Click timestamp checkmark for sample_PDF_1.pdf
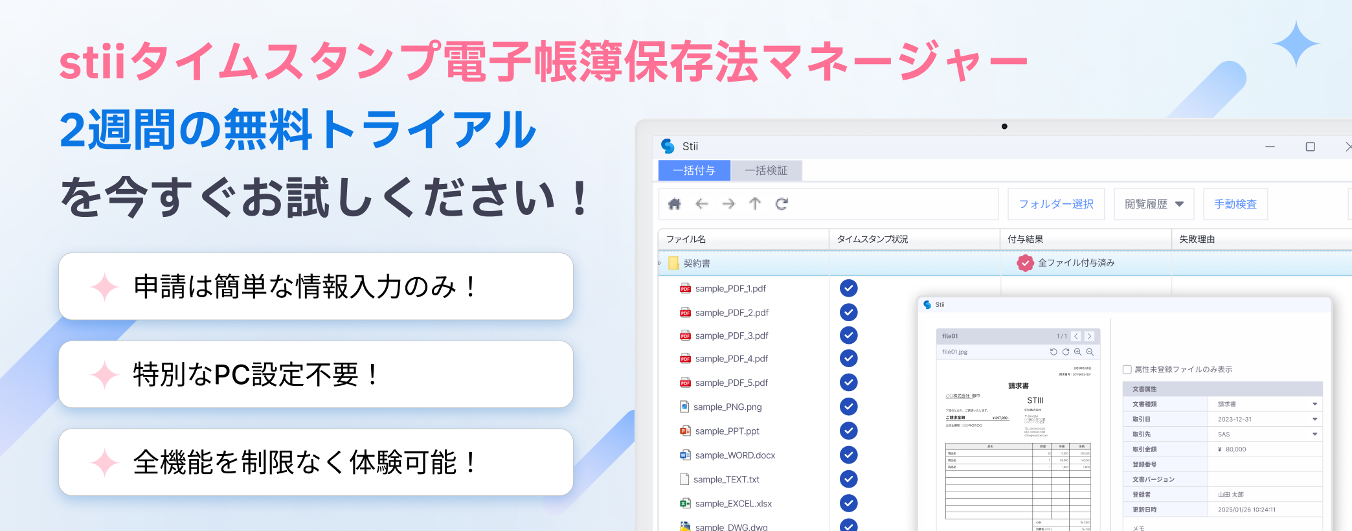Screen dimensions: 1352x531 tap(849, 288)
